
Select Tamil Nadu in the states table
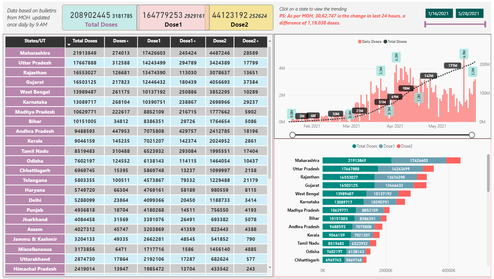pos(35,151)
